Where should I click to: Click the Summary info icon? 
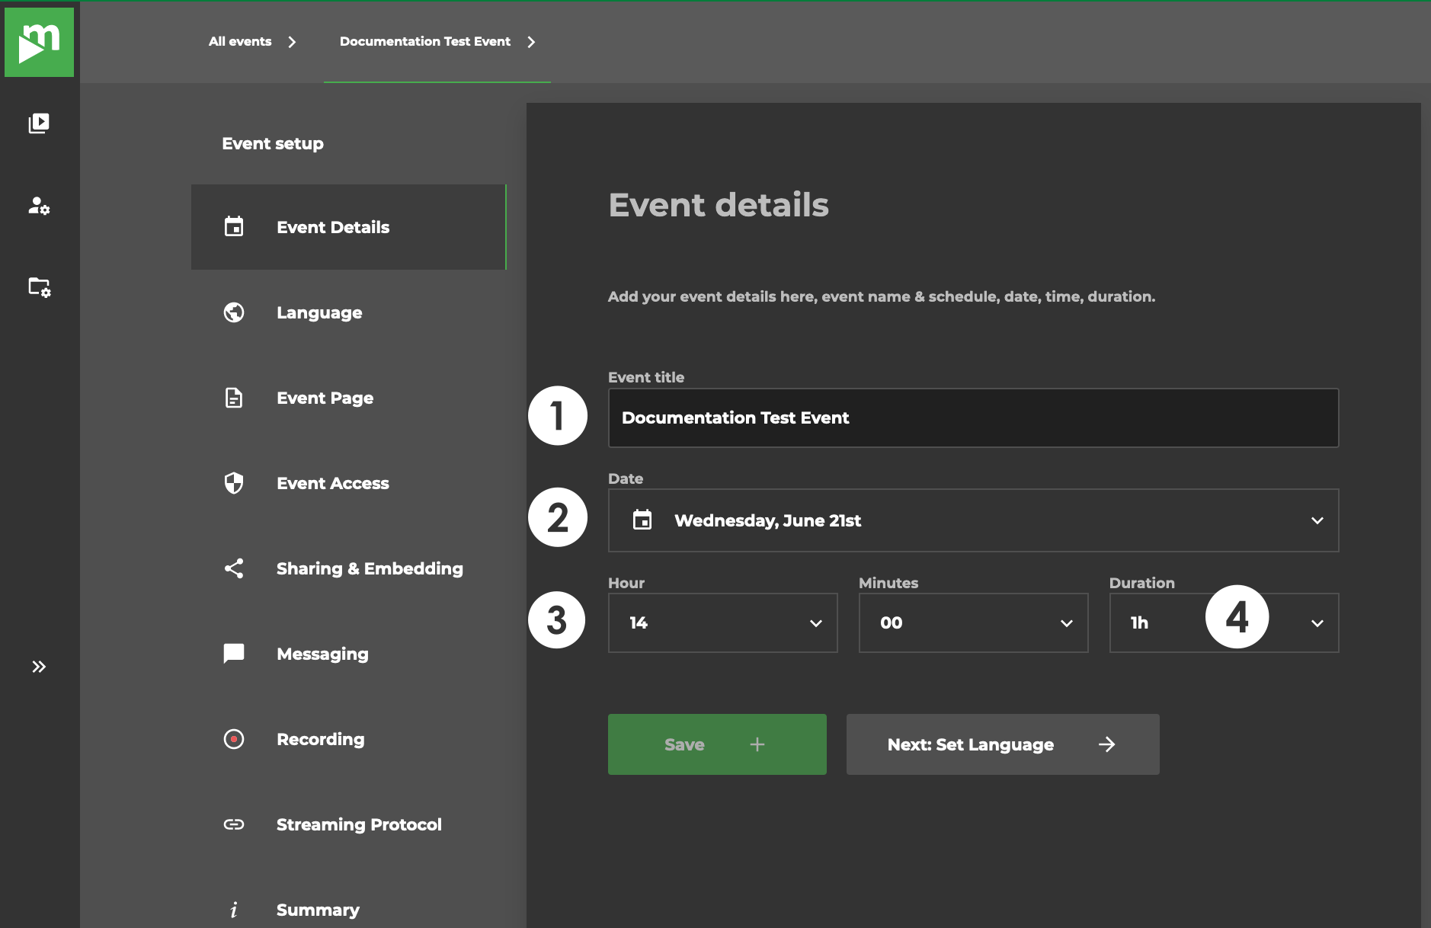point(234,910)
